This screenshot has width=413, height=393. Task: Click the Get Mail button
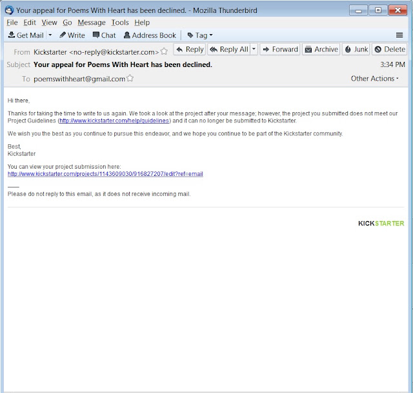click(26, 35)
